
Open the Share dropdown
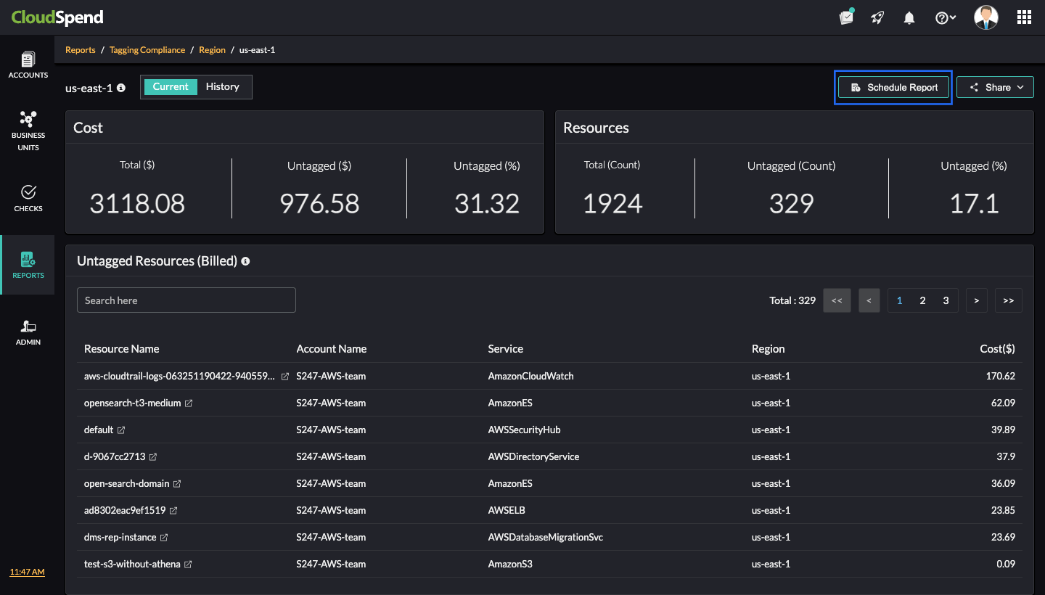point(995,86)
